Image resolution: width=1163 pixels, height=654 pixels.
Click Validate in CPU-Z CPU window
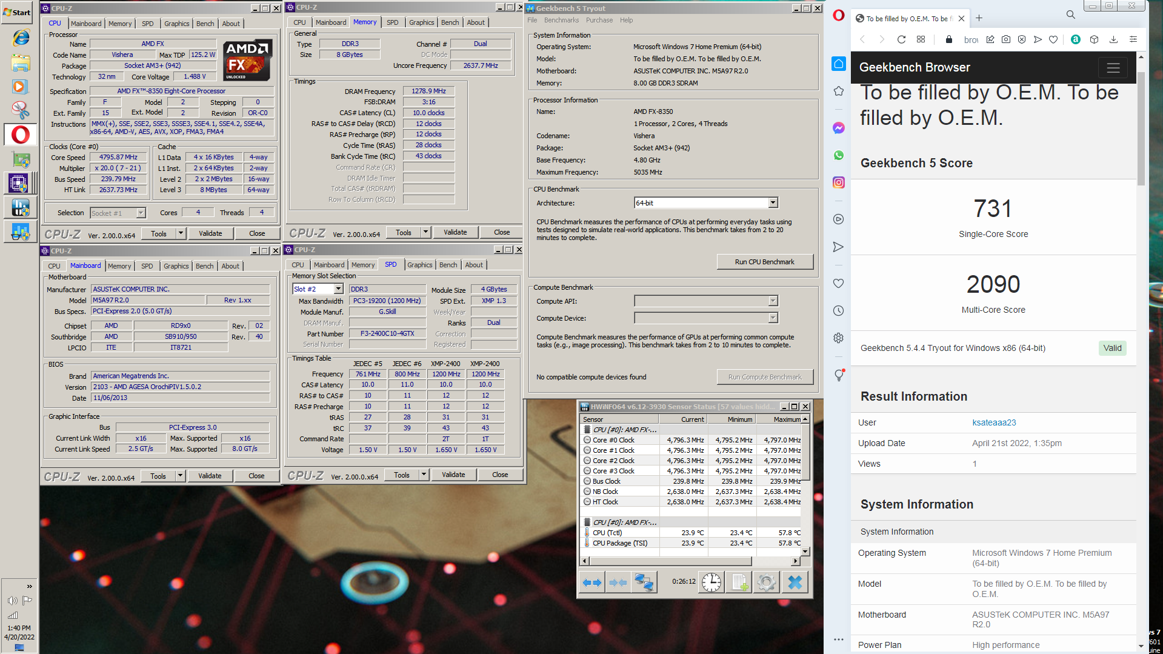point(210,233)
